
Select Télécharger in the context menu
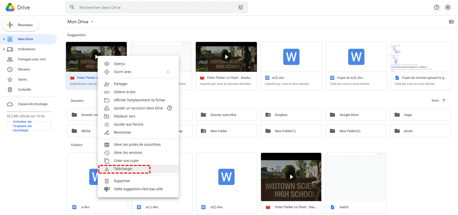click(123, 169)
